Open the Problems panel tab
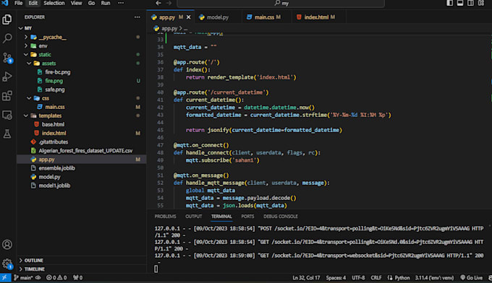 point(166,217)
